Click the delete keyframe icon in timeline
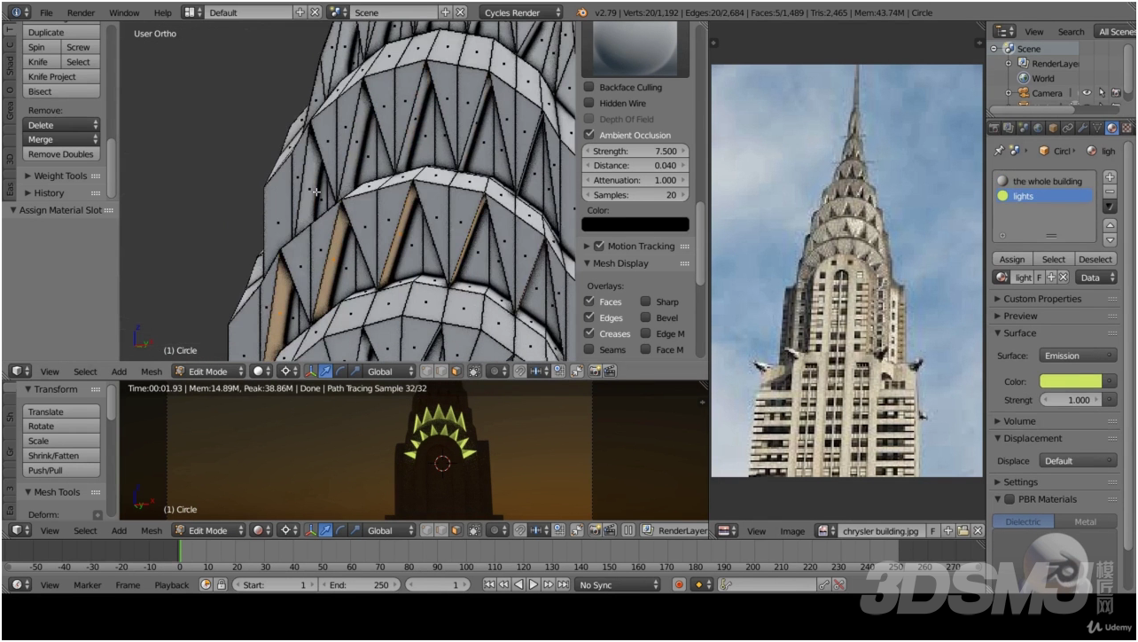 [838, 584]
